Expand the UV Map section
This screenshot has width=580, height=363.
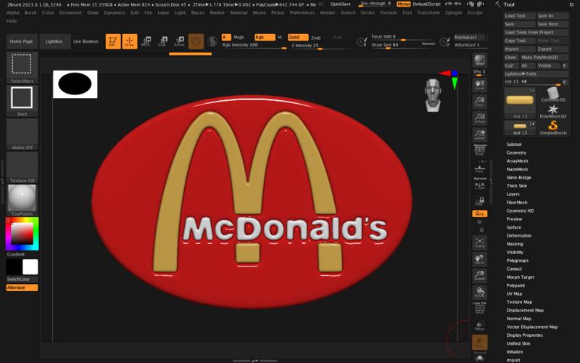coord(514,294)
